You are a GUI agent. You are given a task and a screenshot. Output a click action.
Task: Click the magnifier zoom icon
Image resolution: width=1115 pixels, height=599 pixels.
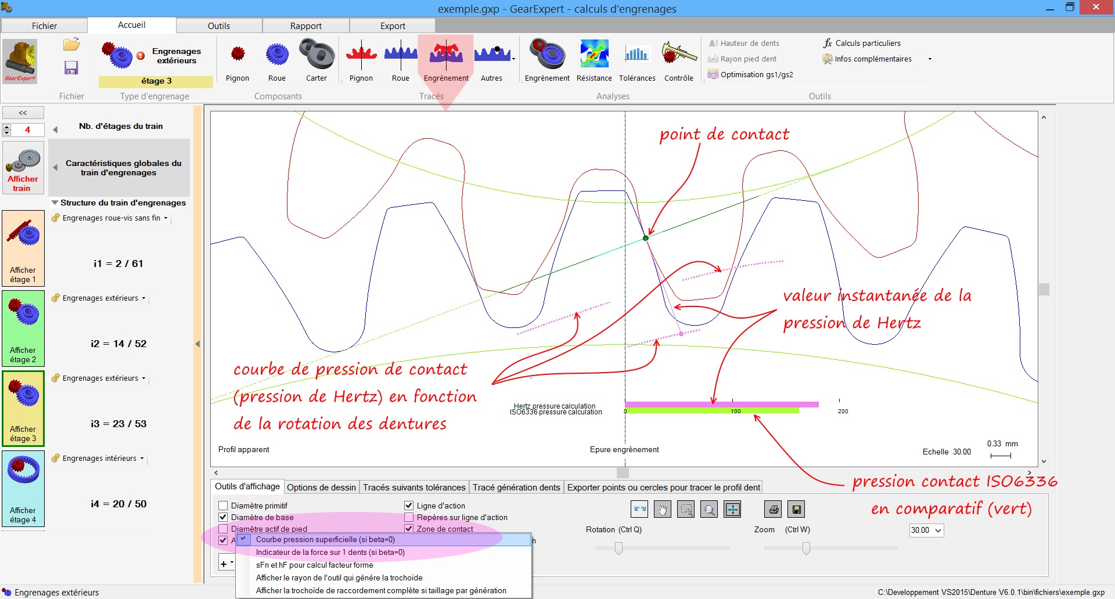[x=709, y=510]
